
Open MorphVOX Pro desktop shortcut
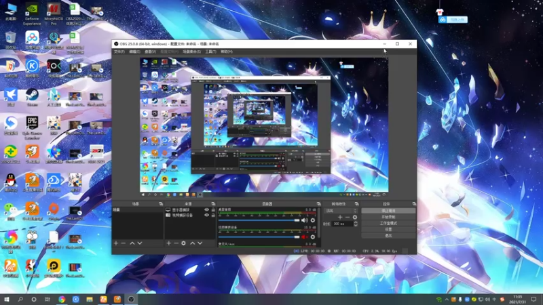tap(54, 14)
